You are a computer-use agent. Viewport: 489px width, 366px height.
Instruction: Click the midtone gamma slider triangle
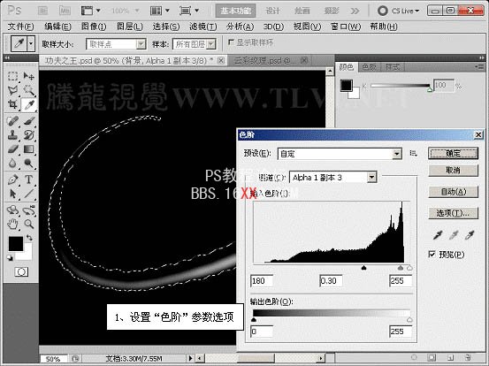[x=363, y=268]
